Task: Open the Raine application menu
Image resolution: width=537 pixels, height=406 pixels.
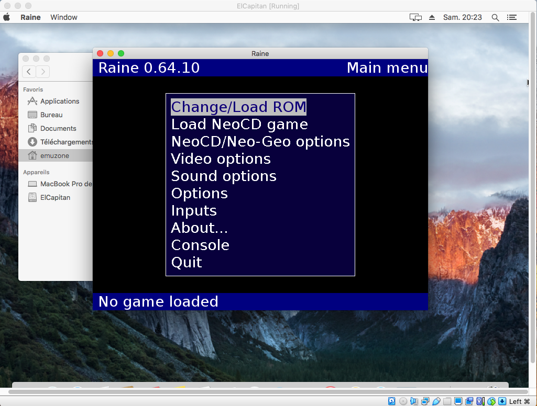Action: click(30, 17)
